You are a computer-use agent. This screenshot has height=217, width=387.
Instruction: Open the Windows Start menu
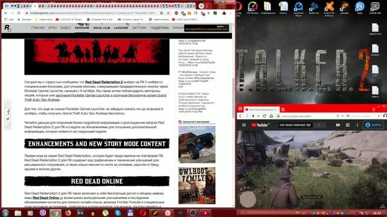(5, 213)
